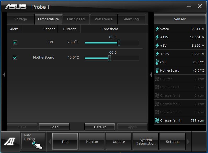Image resolution: width=208 pixels, height=153 pixels.
Task: Click the Chassis fan 3 icon
Action: coord(157,112)
